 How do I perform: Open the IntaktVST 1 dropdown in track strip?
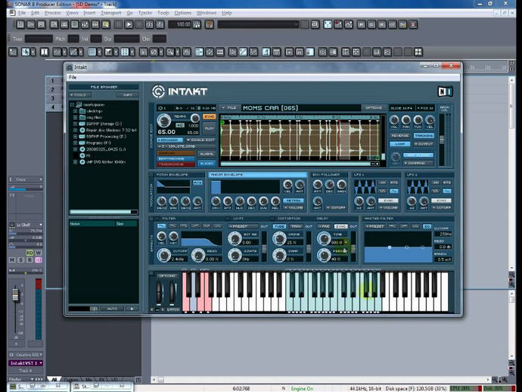coord(26,363)
